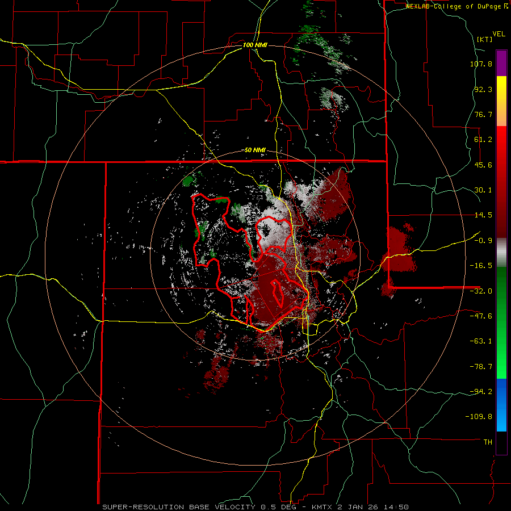Click the 50 NMI range ring label
Image resolution: width=511 pixels, height=511 pixels.
255,150
